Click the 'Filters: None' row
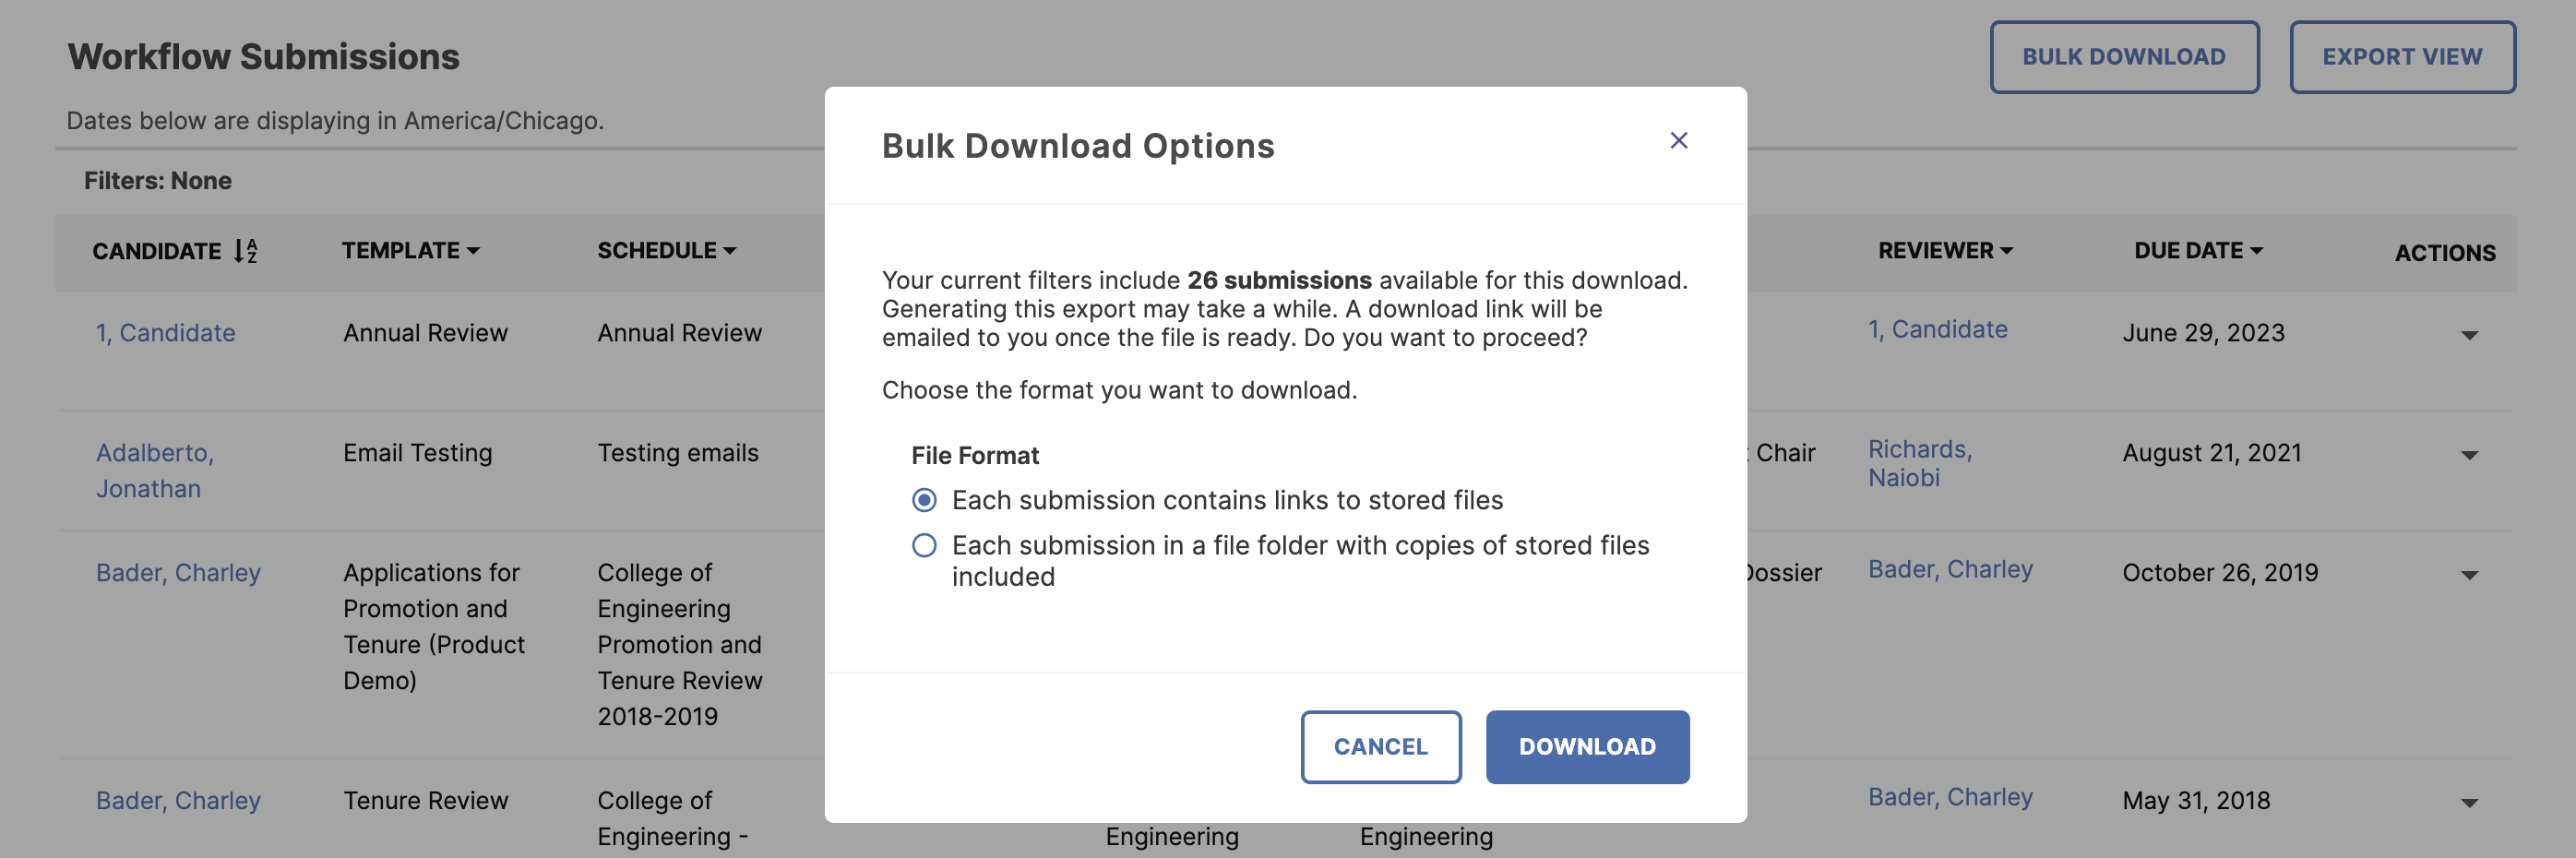 pos(157,180)
